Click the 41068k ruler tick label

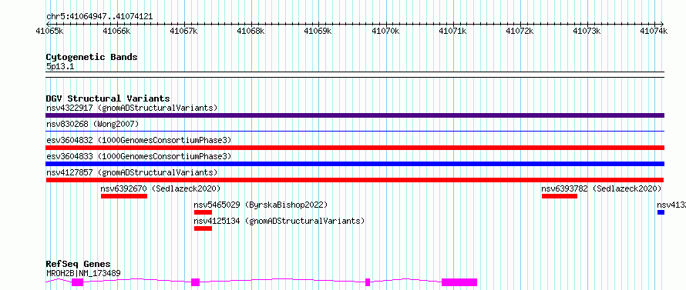coord(251,31)
